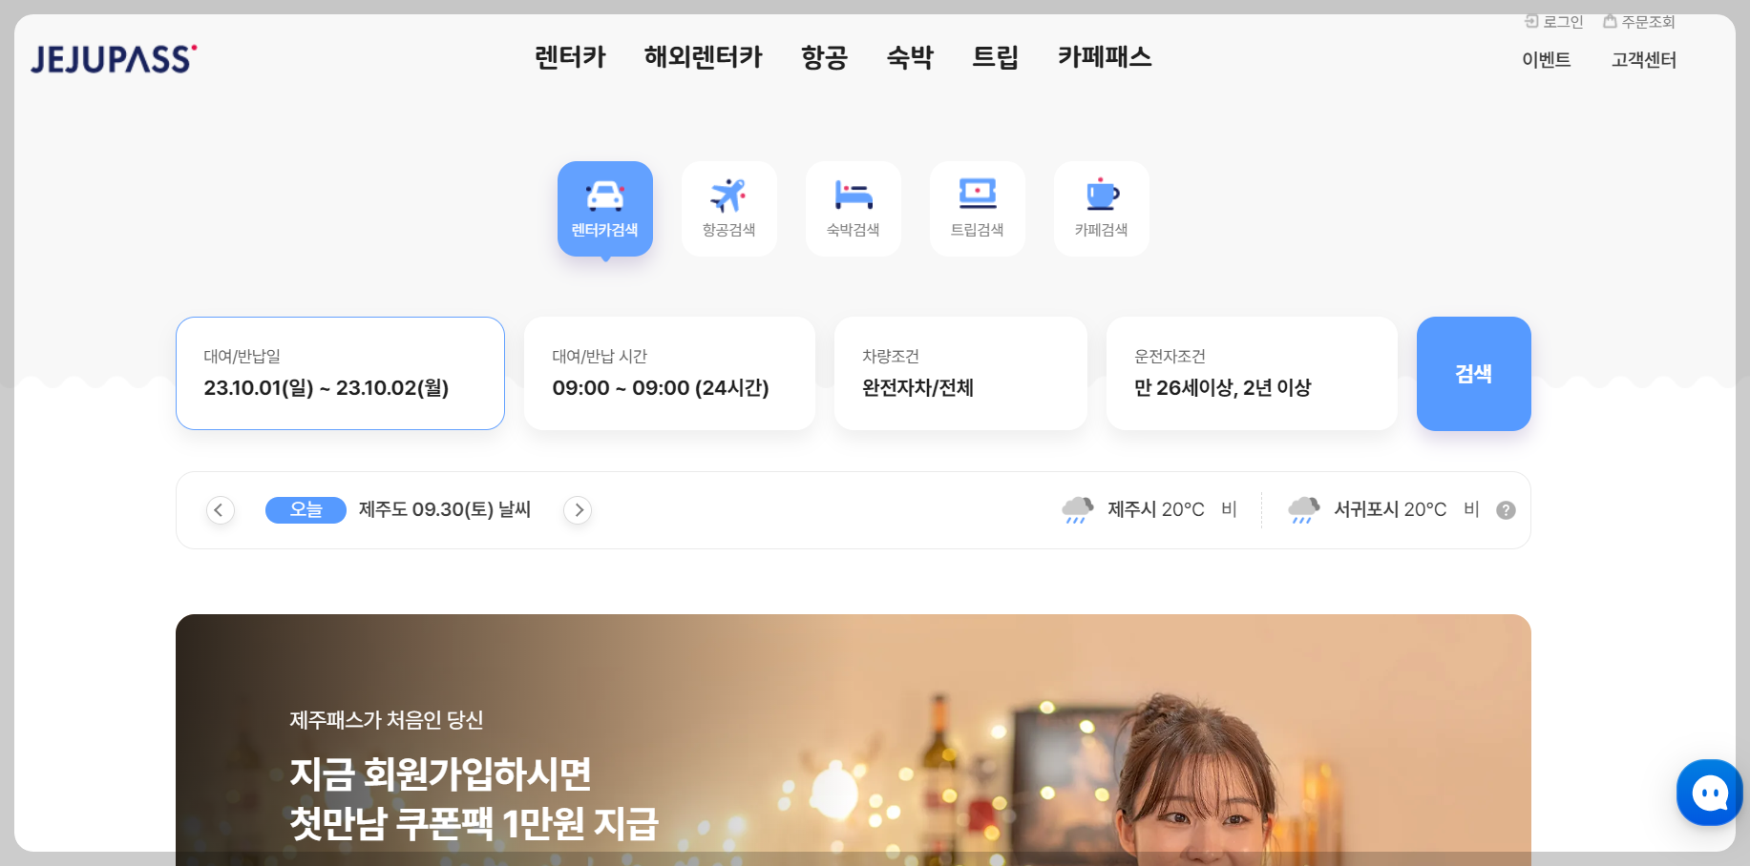Open 트립 menu item
Image resolution: width=1750 pixels, height=866 pixels.
pos(996,57)
